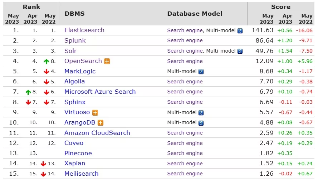Image resolution: width=318 pixels, height=180 pixels.
Task: Open the Coveo DBMS link
Action: [x=74, y=143]
